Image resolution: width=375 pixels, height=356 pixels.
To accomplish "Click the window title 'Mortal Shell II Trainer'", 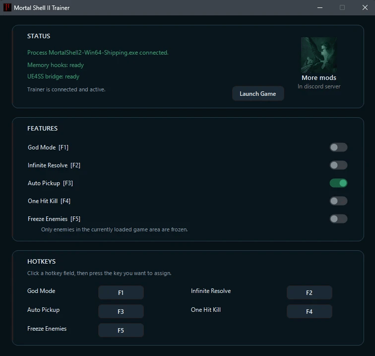I will click(x=42, y=8).
